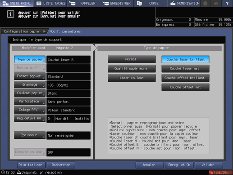Click Configuration papier breadcrumb
The height and width of the screenshot is (175, 233).
(23, 32)
